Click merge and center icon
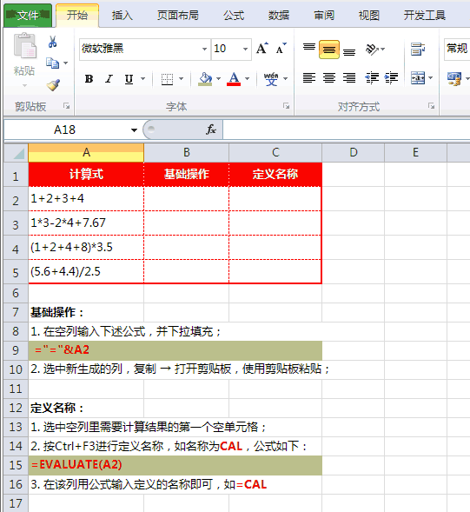Screen dimensions: 470x512 [418, 77]
